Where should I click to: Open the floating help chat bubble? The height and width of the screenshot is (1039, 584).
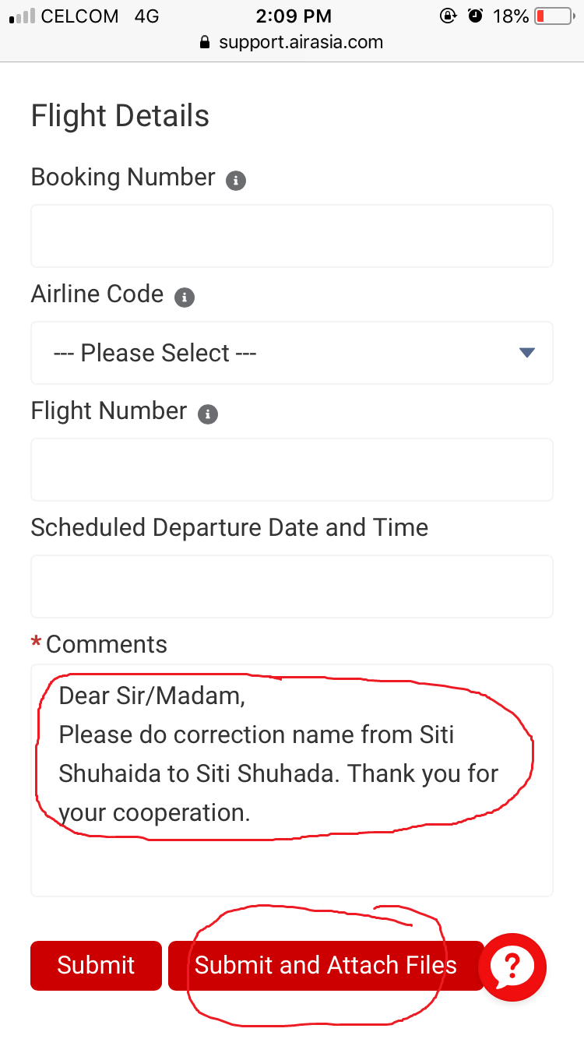pos(512,967)
